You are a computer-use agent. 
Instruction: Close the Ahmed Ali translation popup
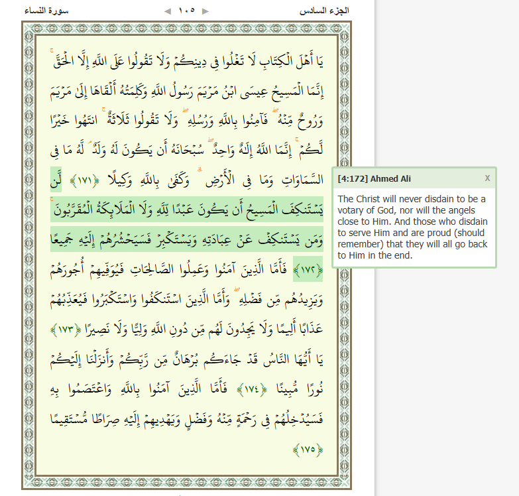coord(487,178)
